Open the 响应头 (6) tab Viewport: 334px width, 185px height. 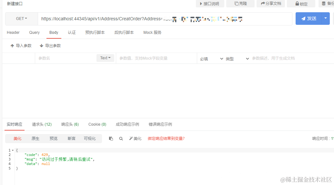(x=70, y=124)
